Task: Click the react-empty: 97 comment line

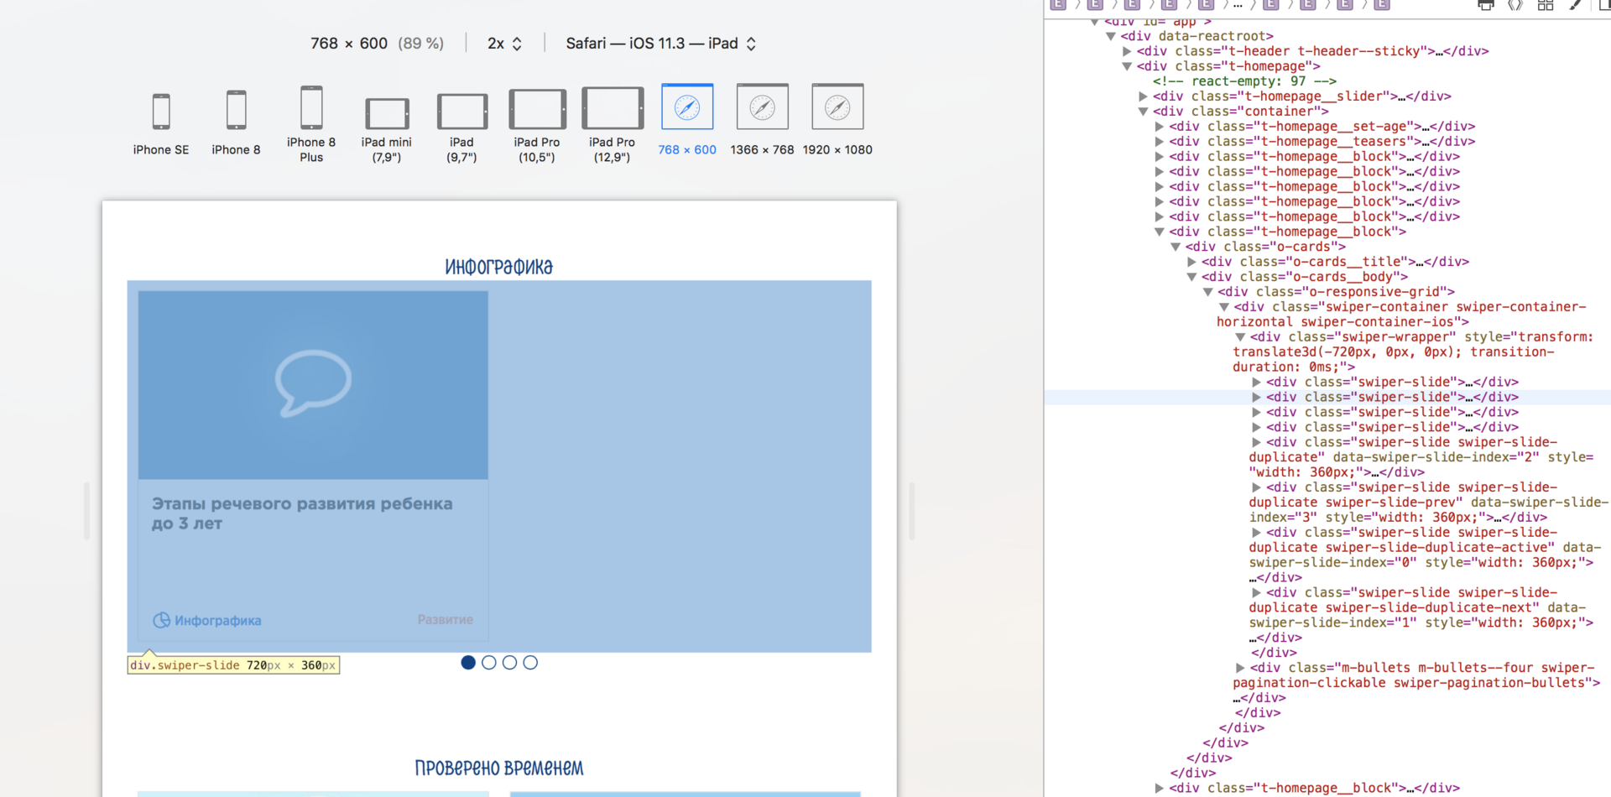Action: (x=1244, y=81)
